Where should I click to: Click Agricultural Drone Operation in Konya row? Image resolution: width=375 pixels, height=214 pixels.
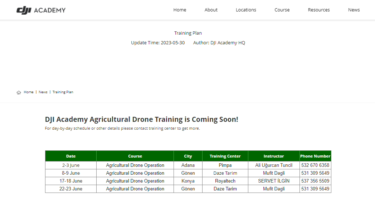click(x=135, y=181)
